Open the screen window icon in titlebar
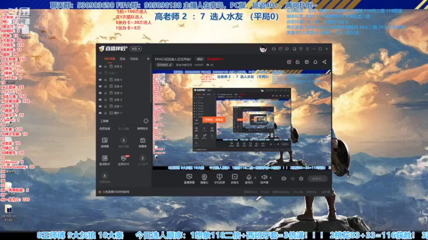The width and height of the screenshot is (428, 240). point(294,49)
